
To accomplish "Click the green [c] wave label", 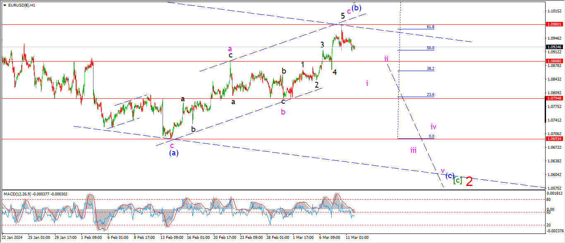I will [x=457, y=180].
